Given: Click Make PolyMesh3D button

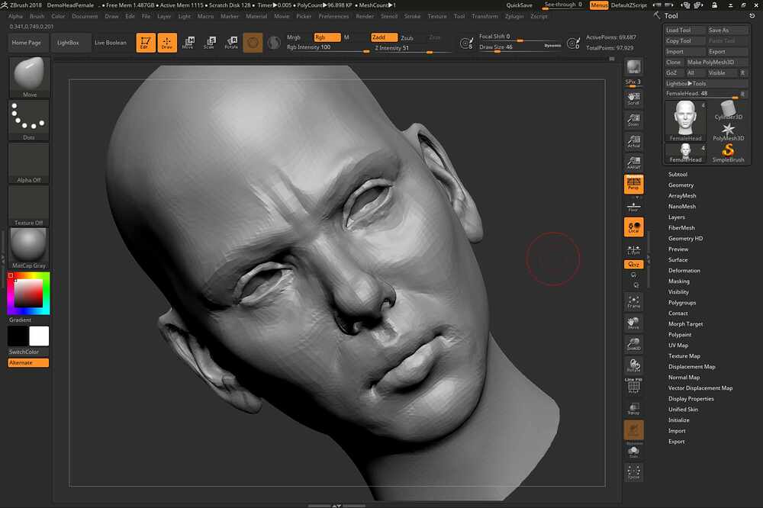Looking at the screenshot, I should point(716,63).
